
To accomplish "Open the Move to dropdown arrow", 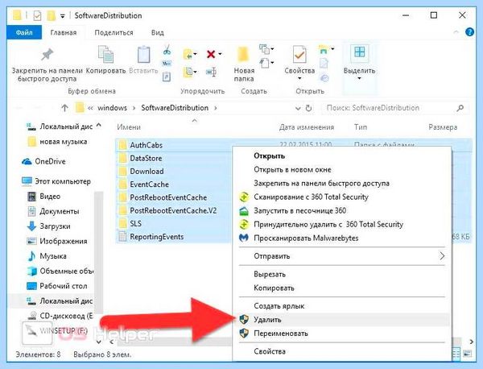I will click(x=196, y=55).
